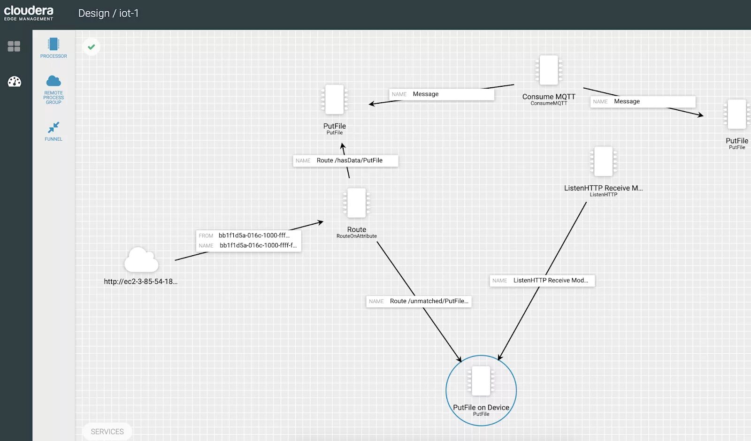Select the Processor component icon
This screenshot has height=441, width=751.
(x=54, y=44)
